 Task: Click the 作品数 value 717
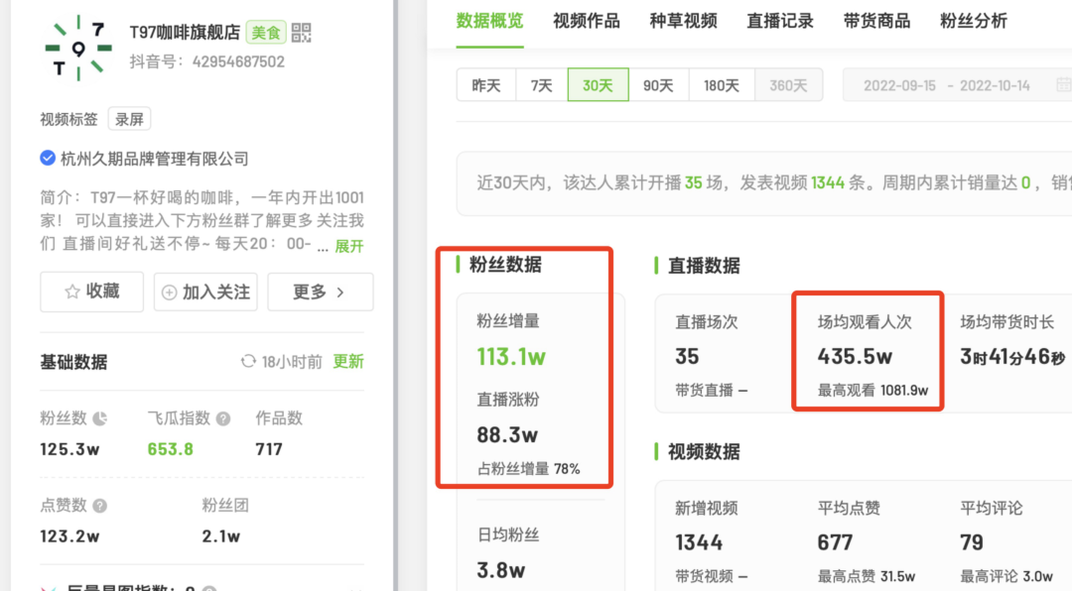point(269,449)
